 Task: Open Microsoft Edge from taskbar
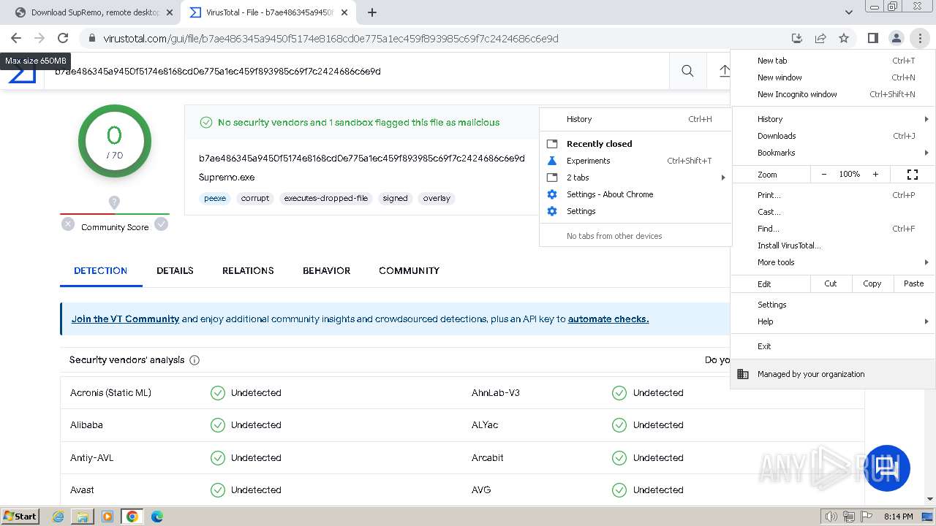(156, 517)
